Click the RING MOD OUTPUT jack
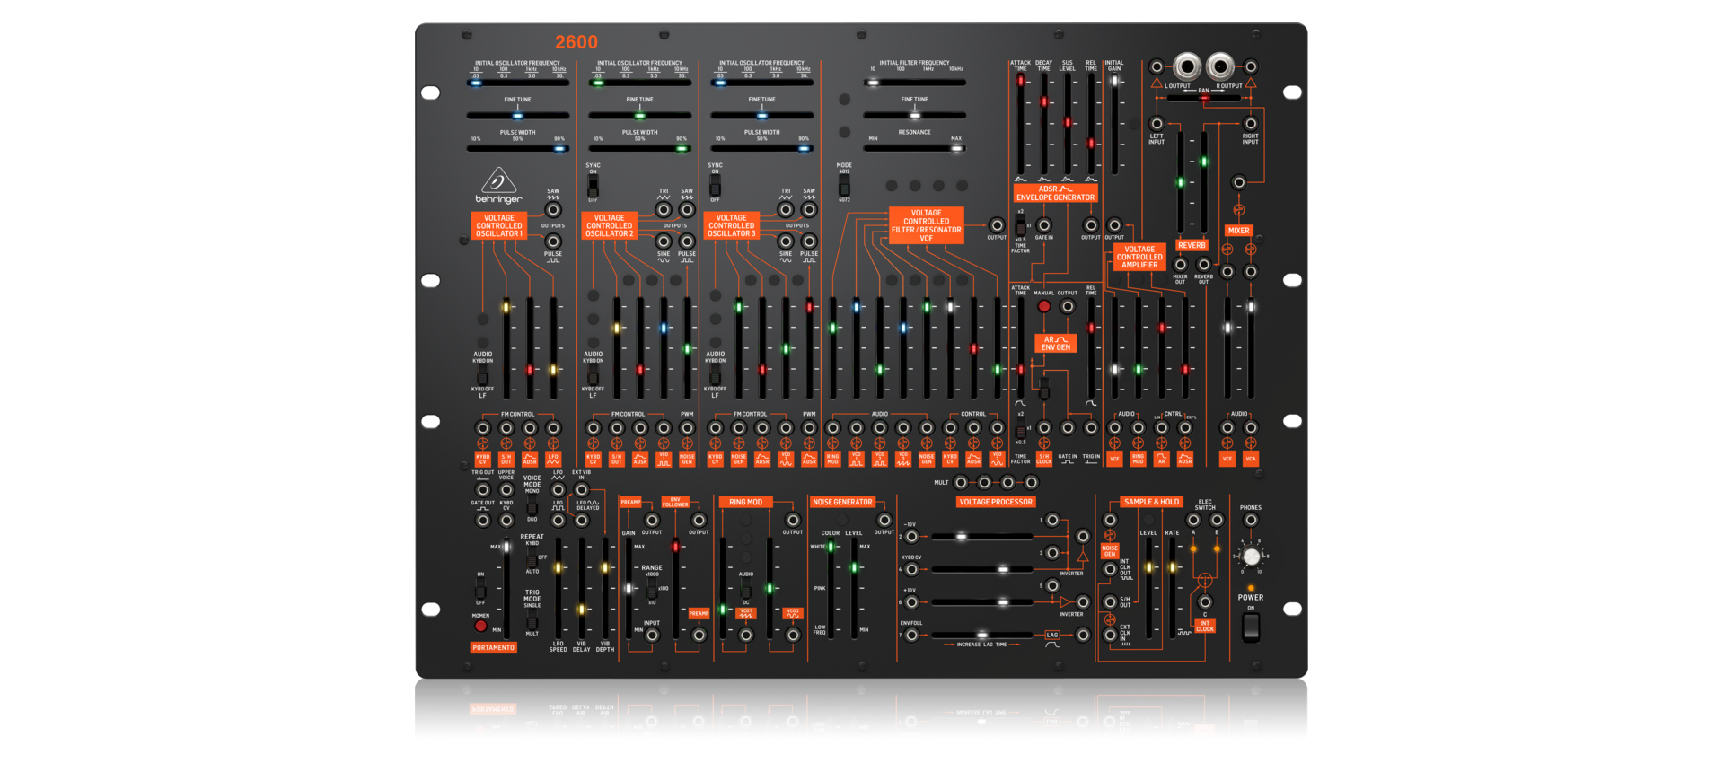1724x763 pixels. click(x=793, y=520)
